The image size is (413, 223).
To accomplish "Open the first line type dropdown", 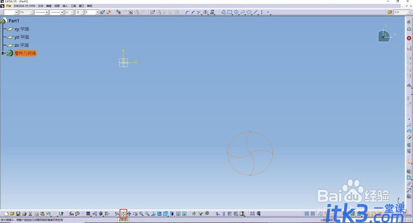I will coord(41,12).
